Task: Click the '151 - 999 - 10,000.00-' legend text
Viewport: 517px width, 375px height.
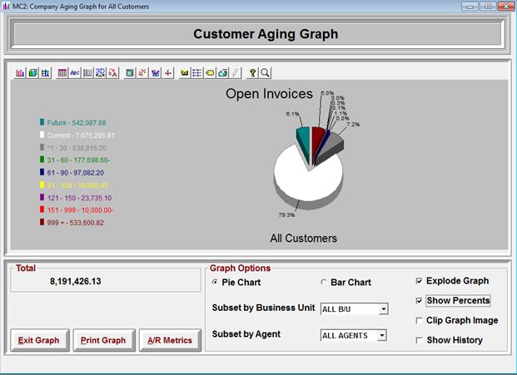Action: coord(80,210)
